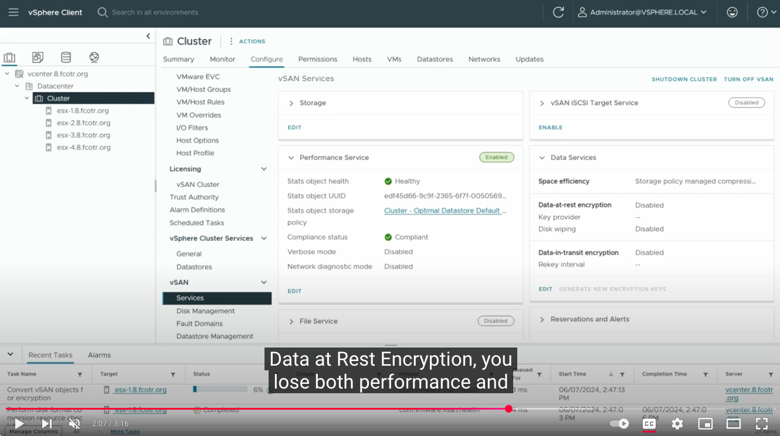The width and height of the screenshot is (780, 436).
Task: Filter the Server column
Action: tap(771, 374)
